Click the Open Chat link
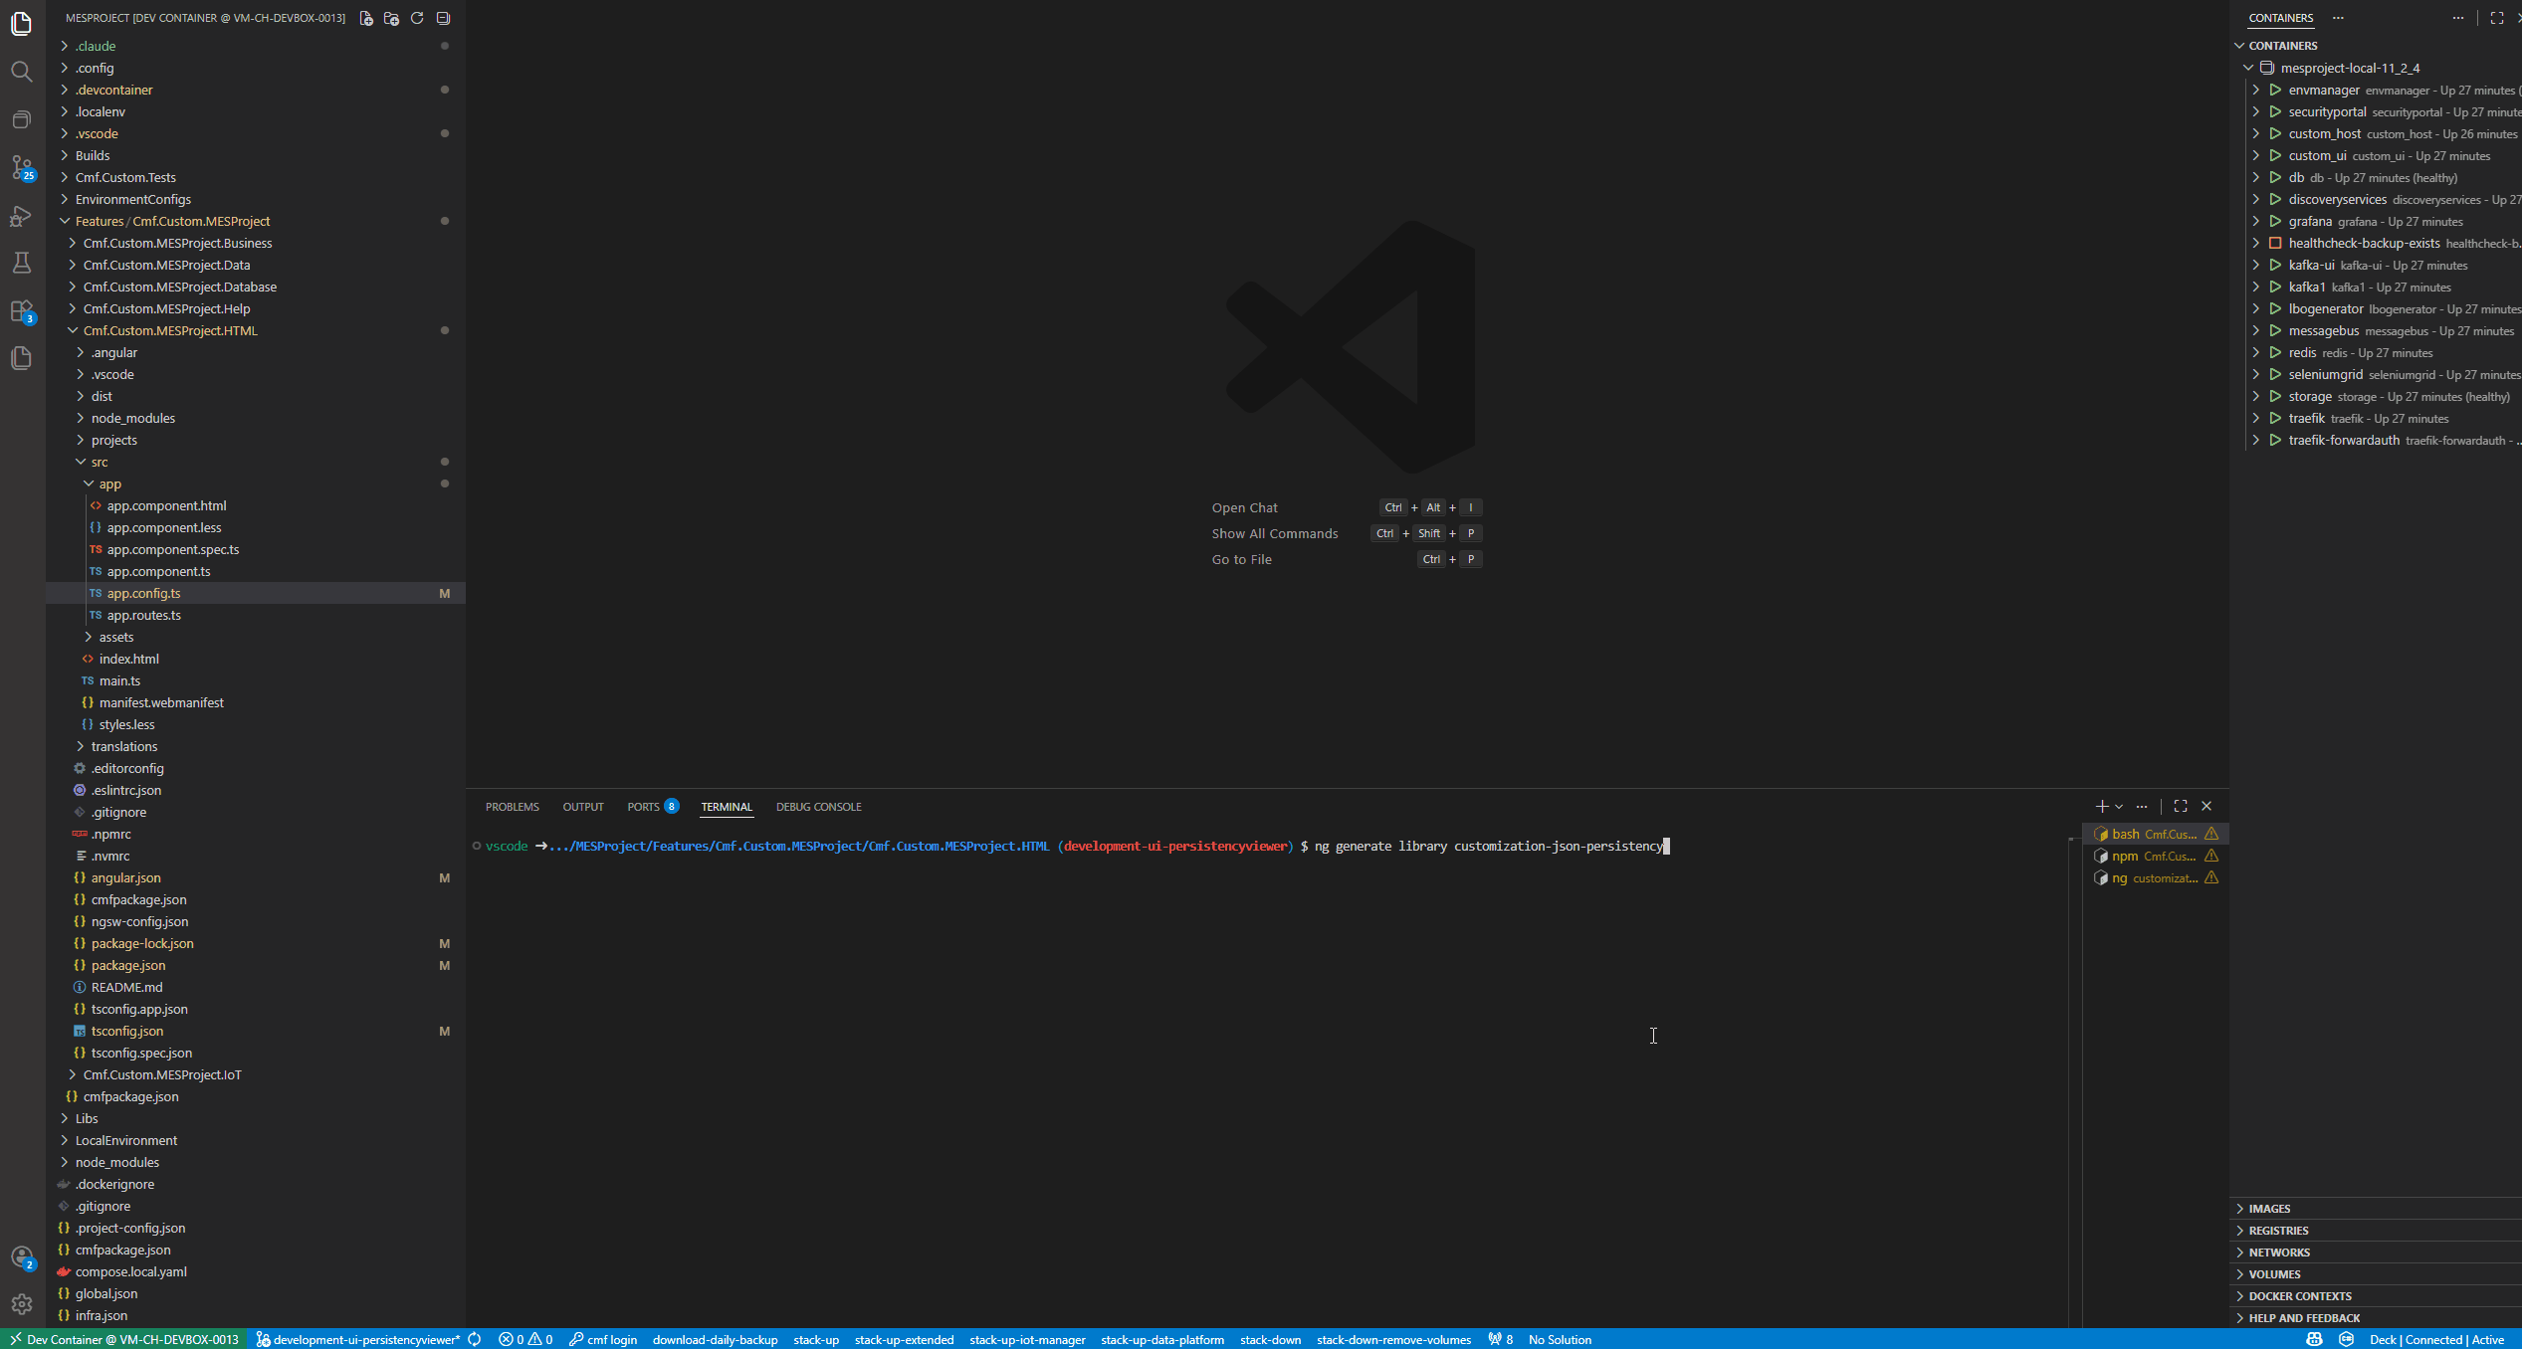 (1244, 507)
